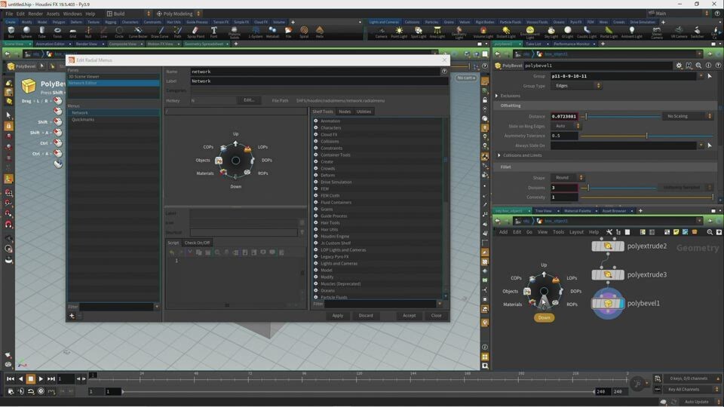Add a Sky Light from shelf
The height and width of the screenshot is (407, 724).
[551, 32]
